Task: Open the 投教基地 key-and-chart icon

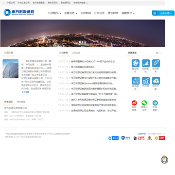Action: tap(146, 63)
